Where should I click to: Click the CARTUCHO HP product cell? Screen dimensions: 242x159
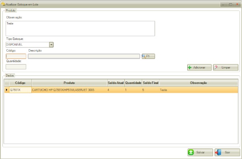(69, 90)
